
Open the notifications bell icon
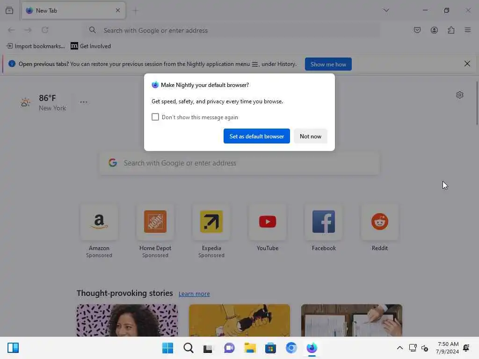(x=466, y=348)
